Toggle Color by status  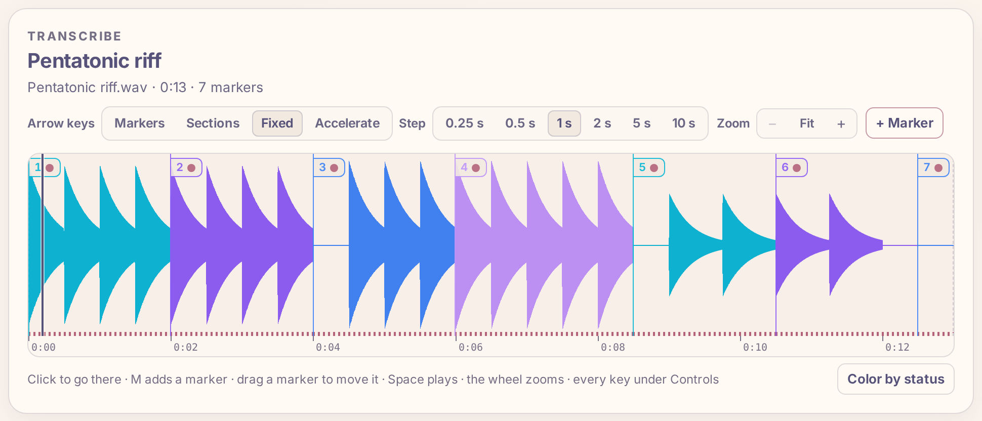point(895,379)
